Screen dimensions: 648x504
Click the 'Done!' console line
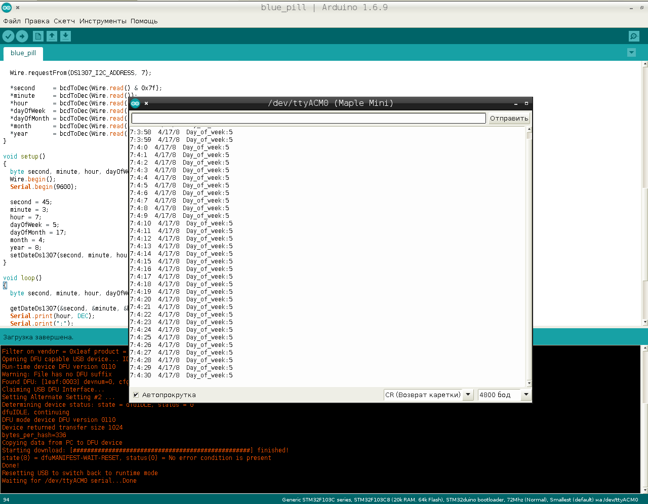11,466
